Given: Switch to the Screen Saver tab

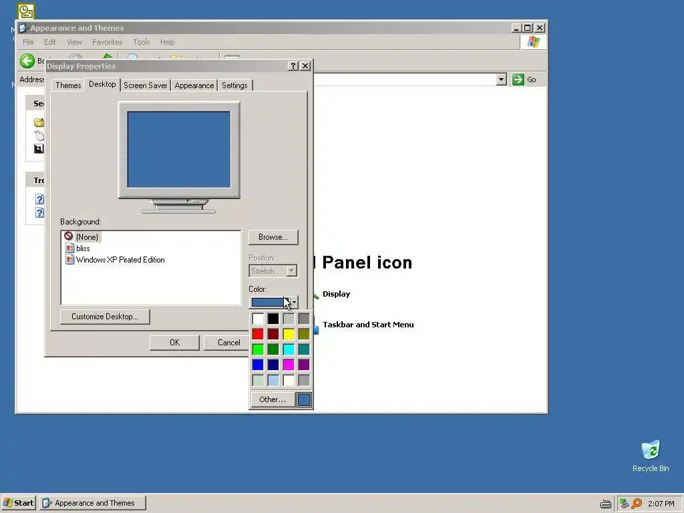Looking at the screenshot, I should (145, 85).
